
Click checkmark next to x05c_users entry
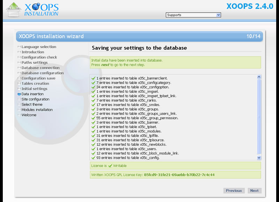click(93, 149)
